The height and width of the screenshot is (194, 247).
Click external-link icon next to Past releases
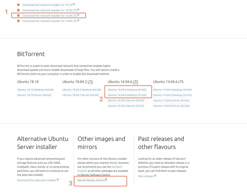155,176
